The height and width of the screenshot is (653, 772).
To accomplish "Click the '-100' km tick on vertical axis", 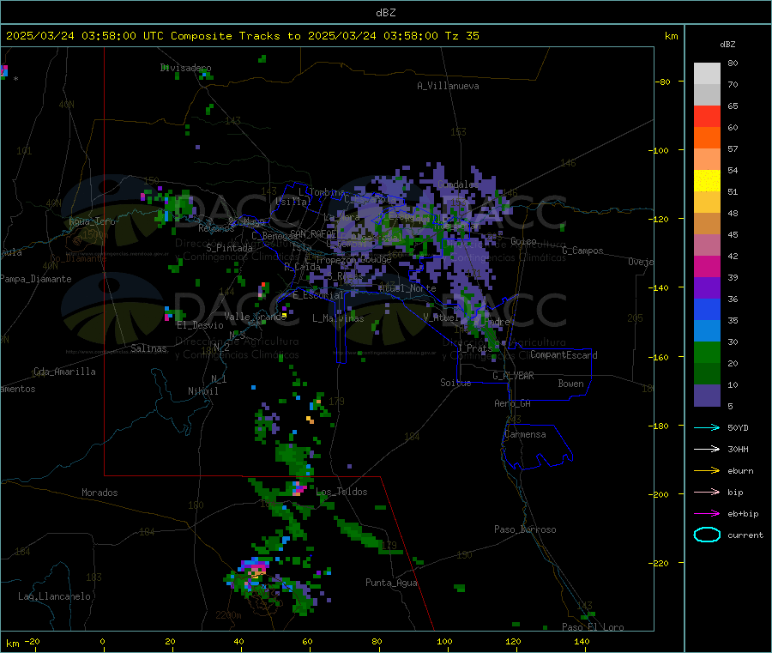I will 660,150.
